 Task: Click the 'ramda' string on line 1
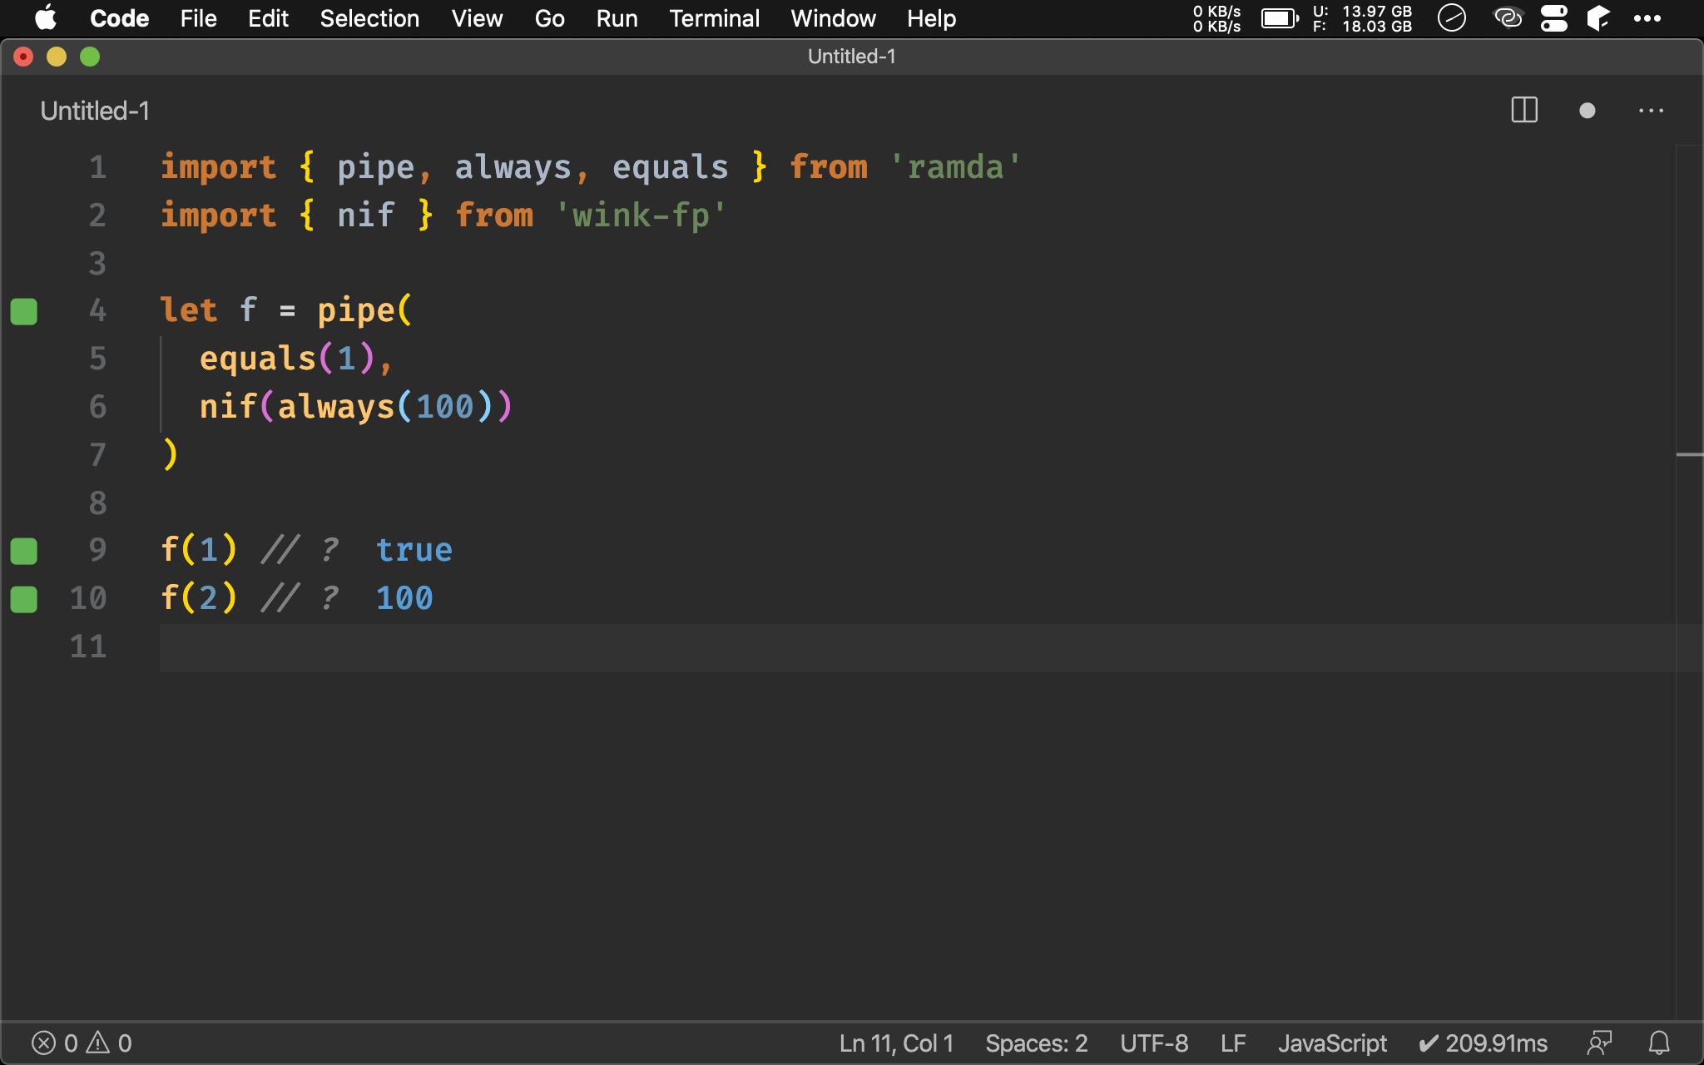pyautogui.click(x=955, y=167)
